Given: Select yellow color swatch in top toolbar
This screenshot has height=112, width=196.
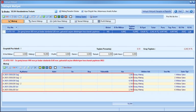Looking at the screenshot, I should pyautogui.click(x=55, y=17).
